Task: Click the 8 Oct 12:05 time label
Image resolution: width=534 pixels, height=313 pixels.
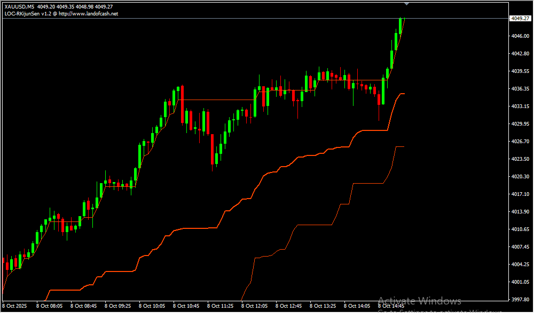Action: (254, 306)
